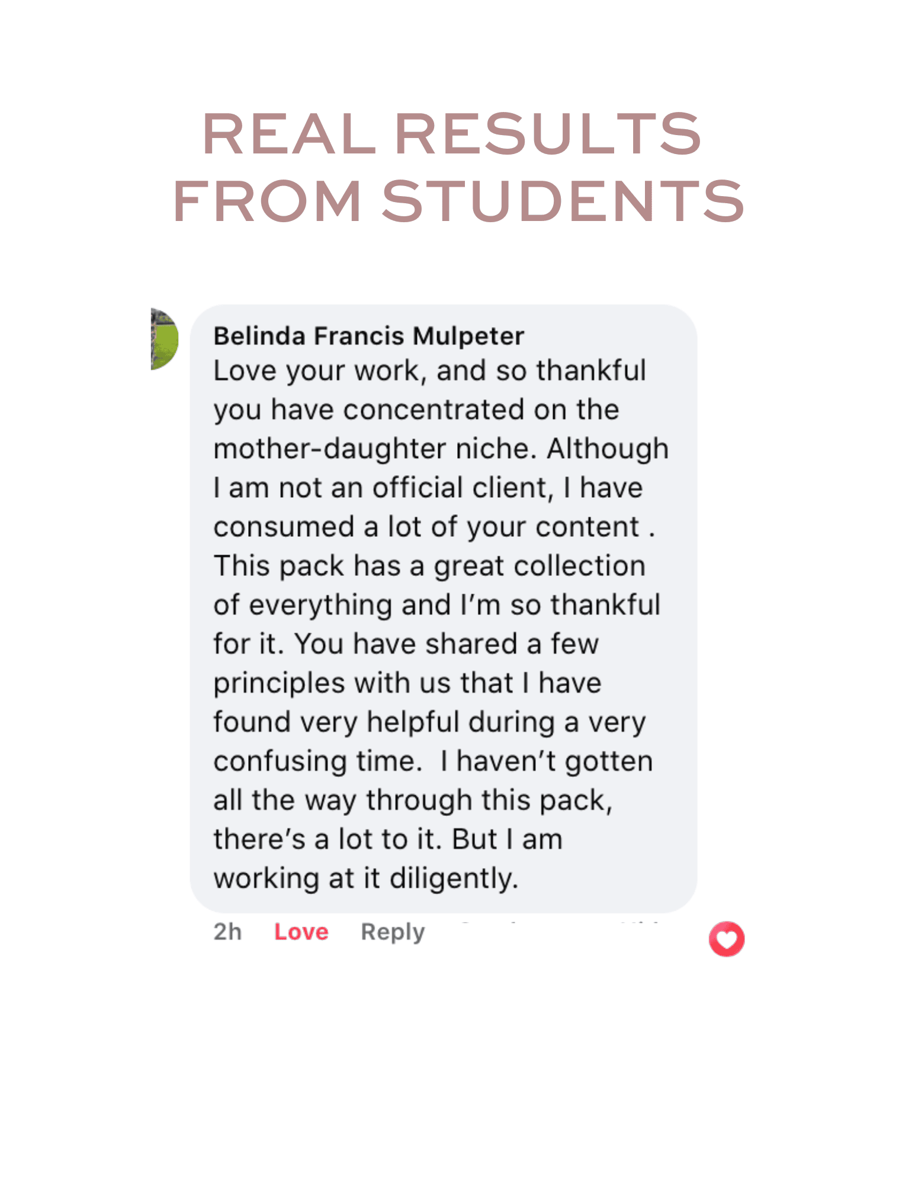Click the Love button under the comment
The height and width of the screenshot is (1185, 915).
pyautogui.click(x=301, y=931)
